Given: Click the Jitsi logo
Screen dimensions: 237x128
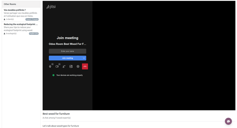Looking at the screenshot, I should pyautogui.click(x=51, y=7).
